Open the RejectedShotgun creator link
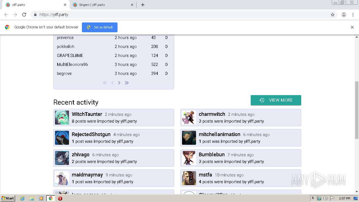Screen dimensions: 359x202 (x=91, y=134)
